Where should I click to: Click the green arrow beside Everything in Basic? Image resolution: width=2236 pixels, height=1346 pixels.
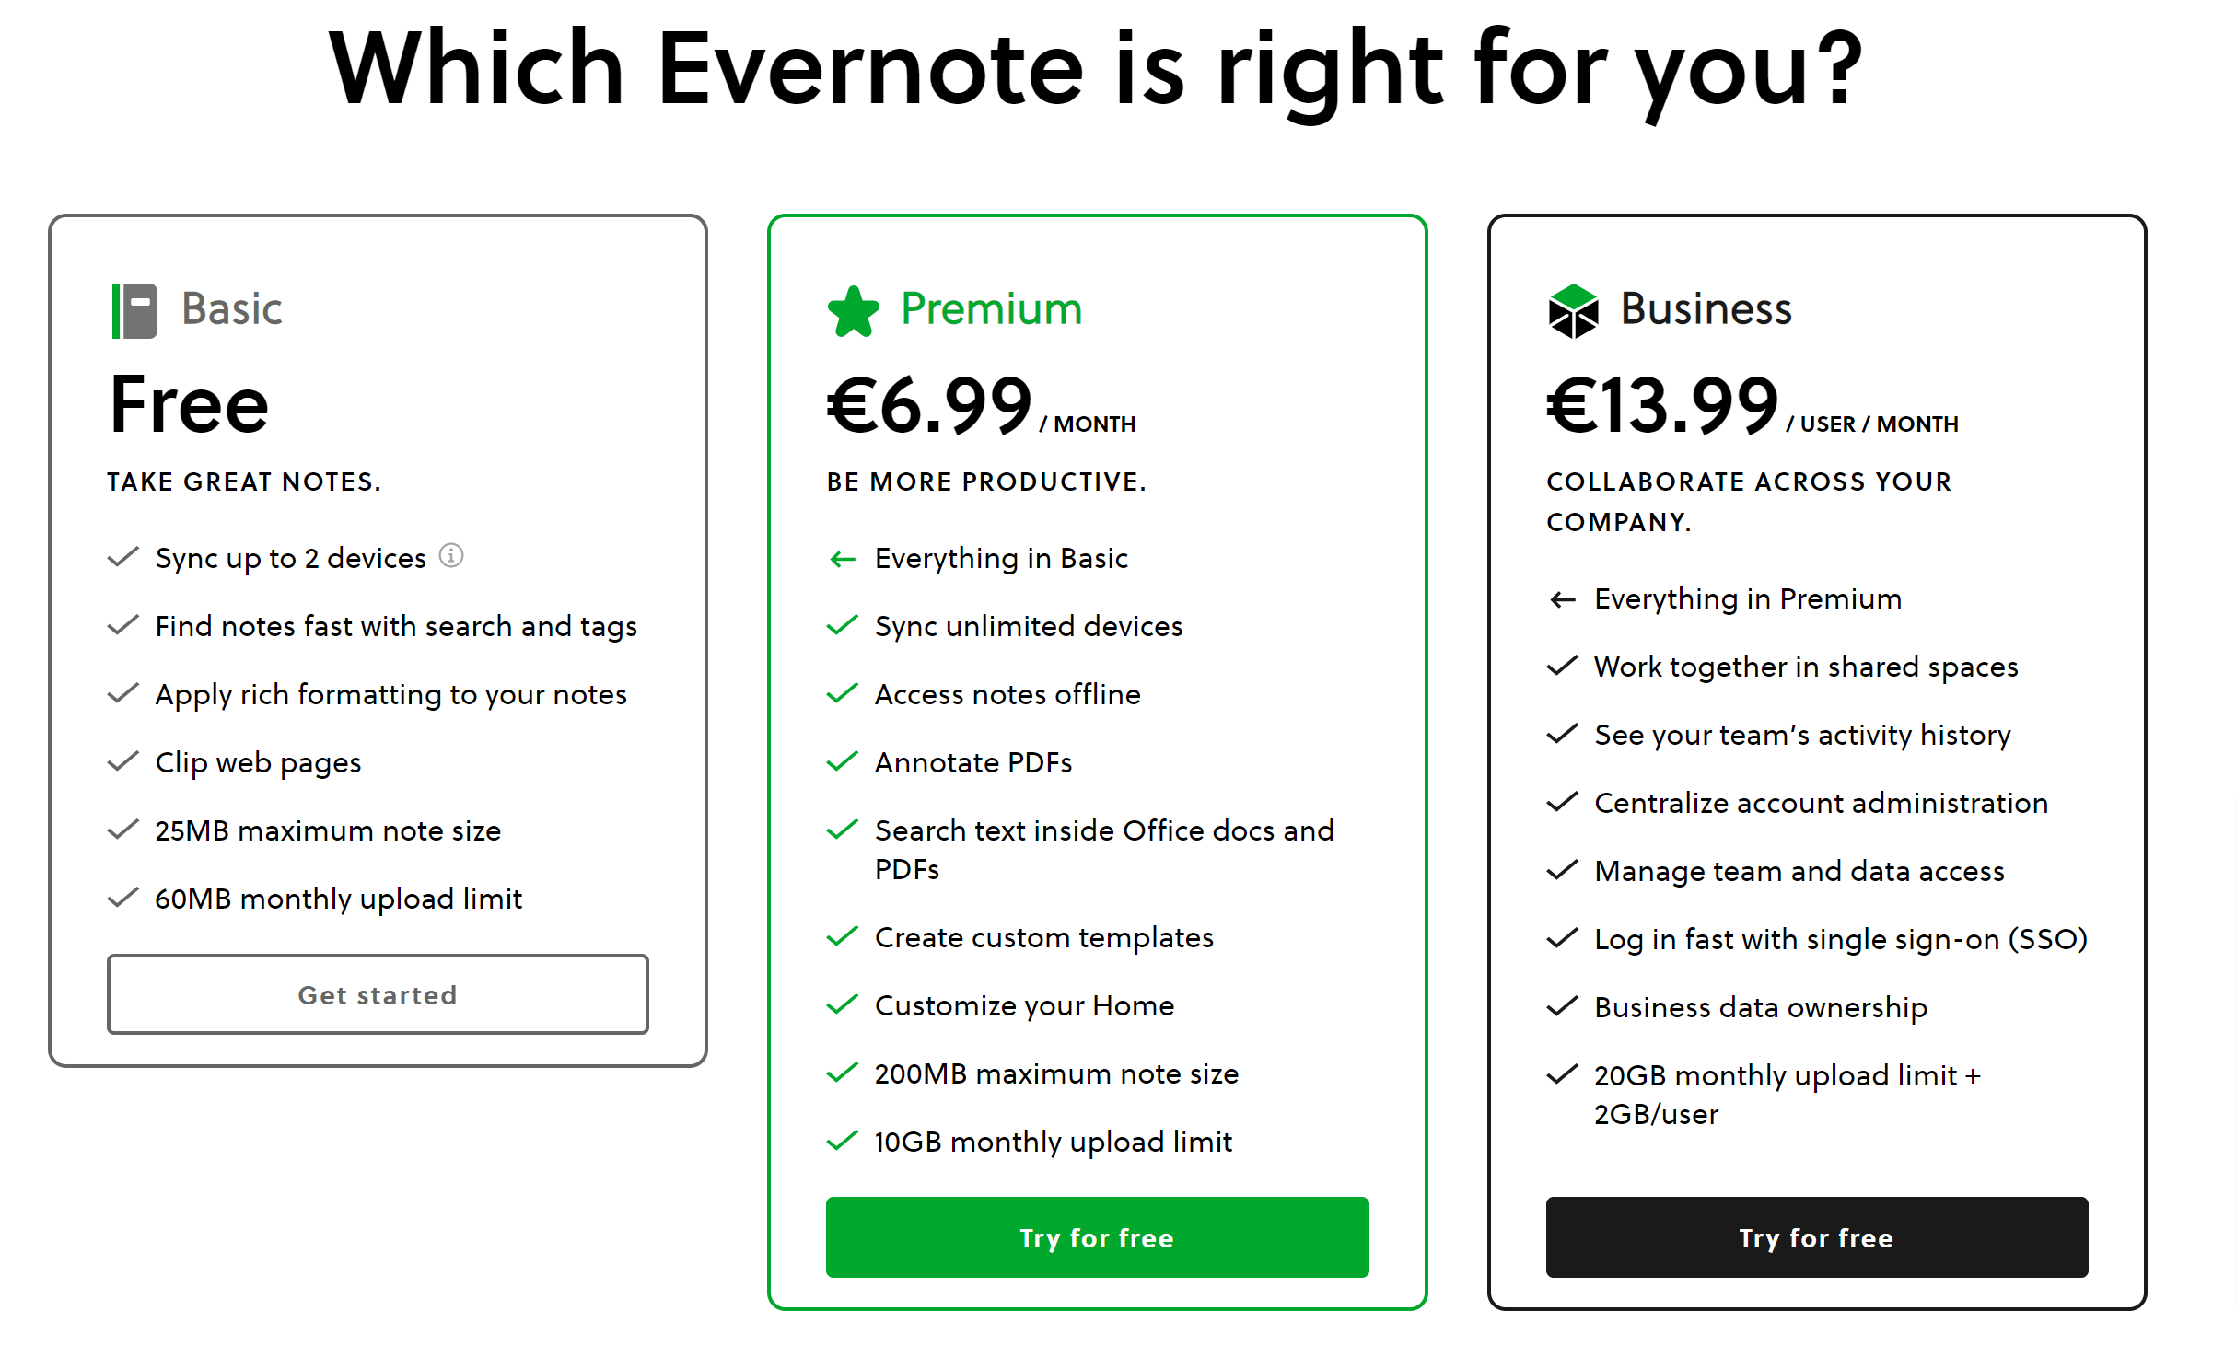[842, 559]
